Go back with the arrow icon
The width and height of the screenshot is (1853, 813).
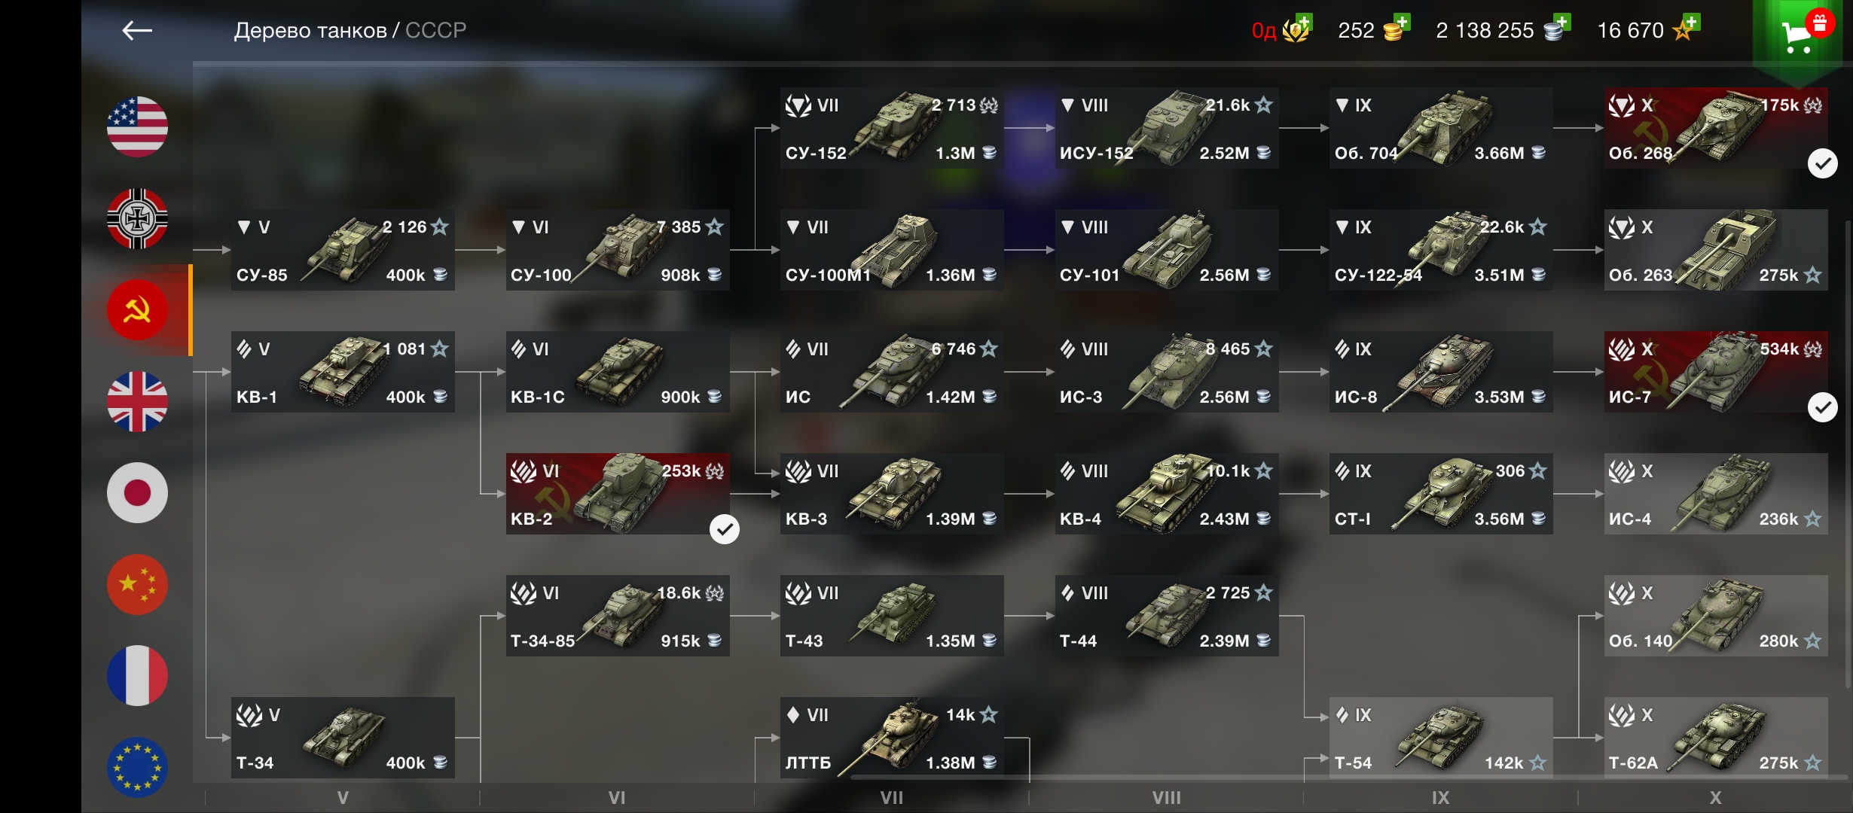pyautogui.click(x=137, y=31)
